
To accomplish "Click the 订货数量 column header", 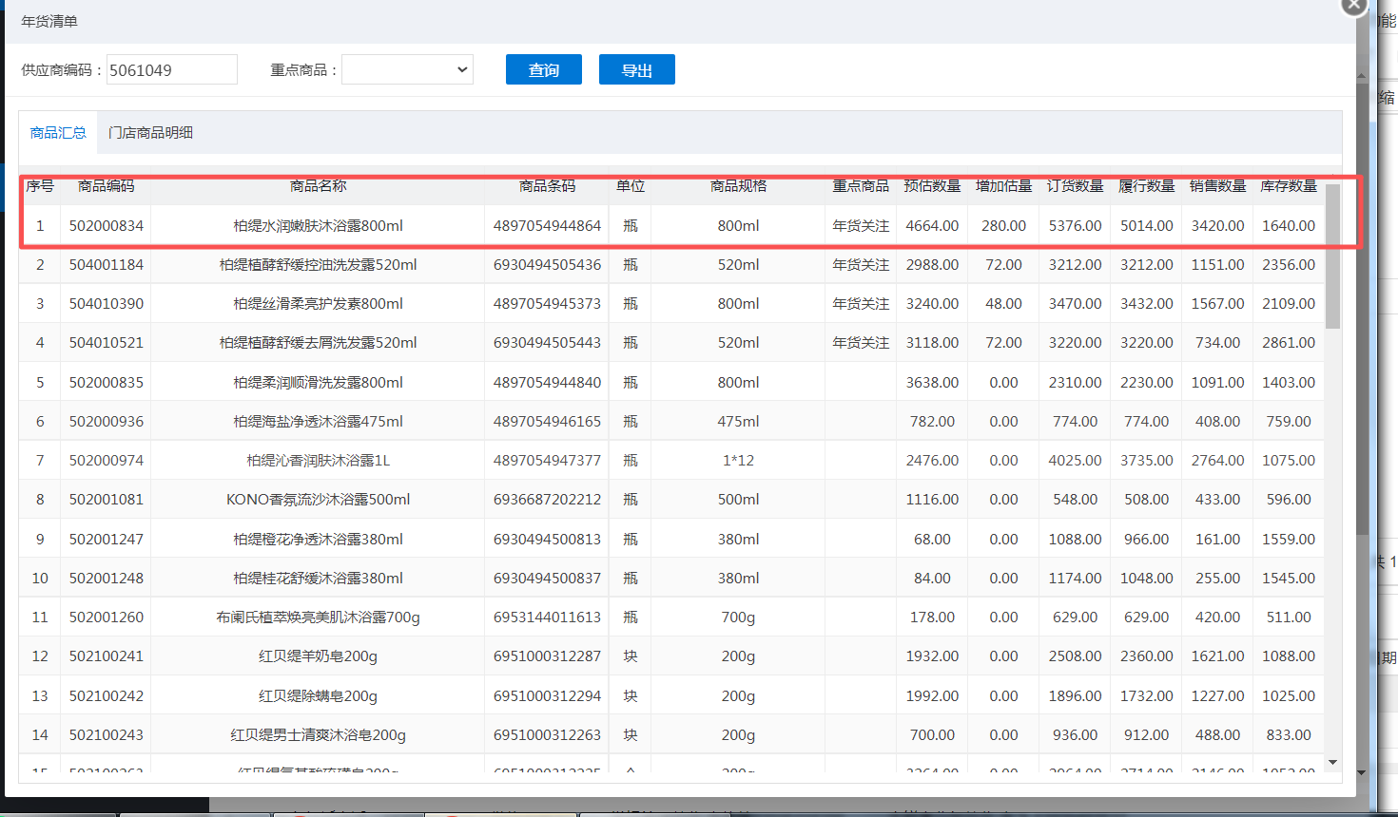I will tap(1075, 186).
